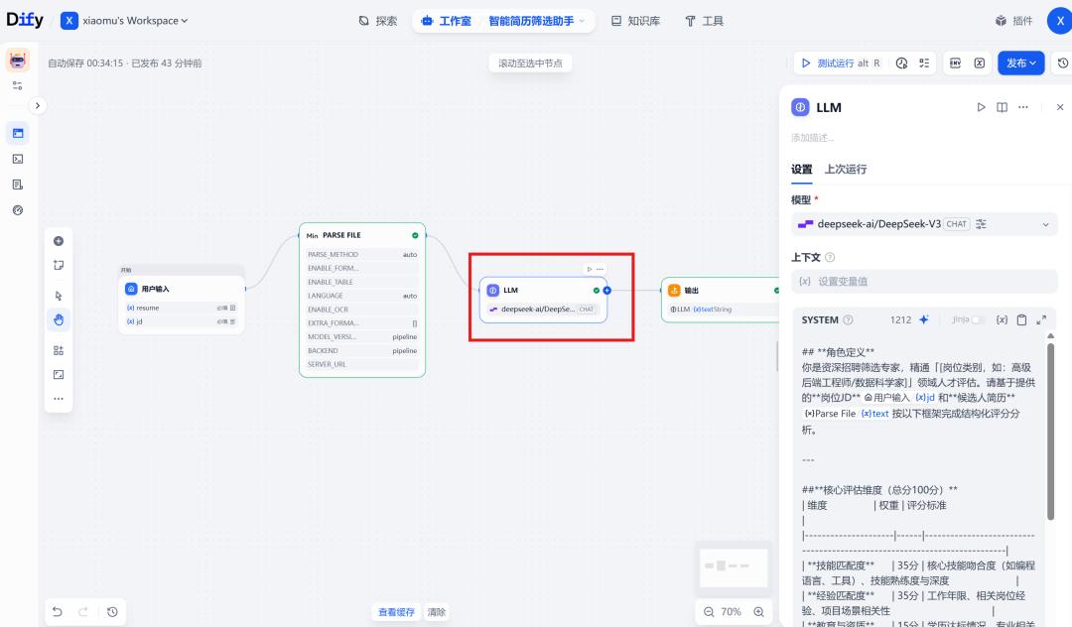Switch to hand pan mode tool

(x=59, y=319)
